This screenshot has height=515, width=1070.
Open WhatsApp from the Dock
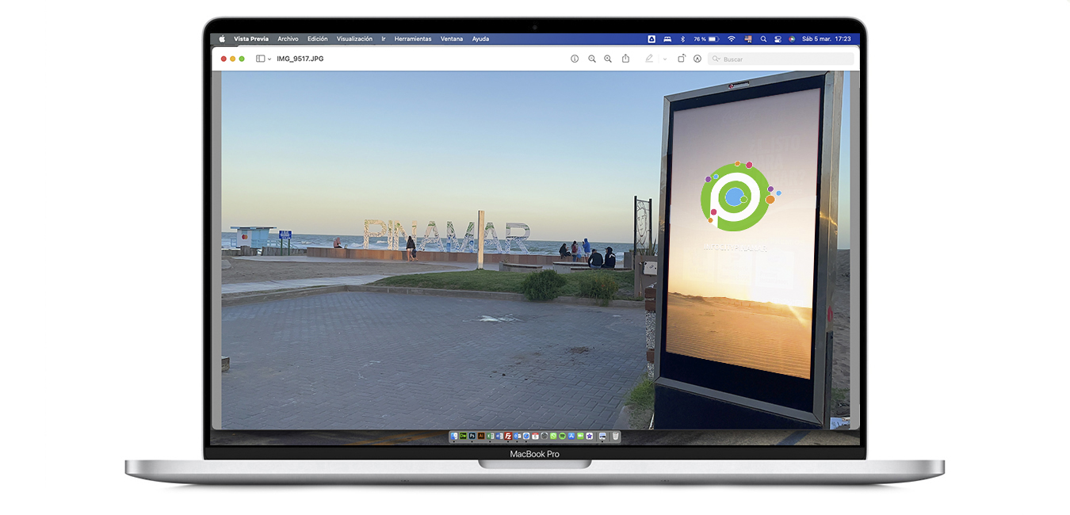tap(553, 436)
